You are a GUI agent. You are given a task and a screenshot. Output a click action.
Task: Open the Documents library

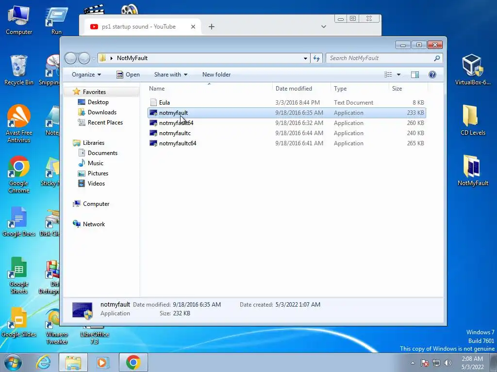[98, 153]
